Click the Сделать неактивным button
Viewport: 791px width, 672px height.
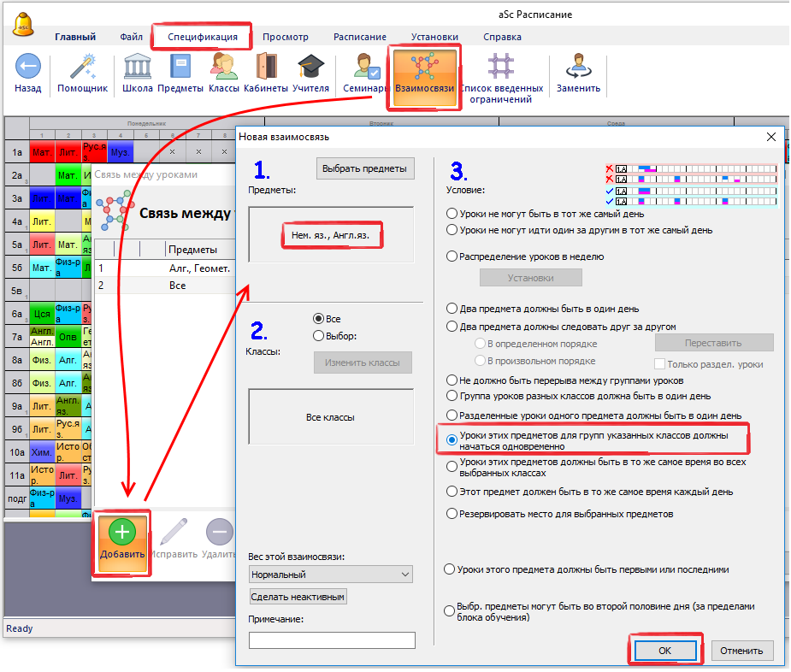point(298,597)
